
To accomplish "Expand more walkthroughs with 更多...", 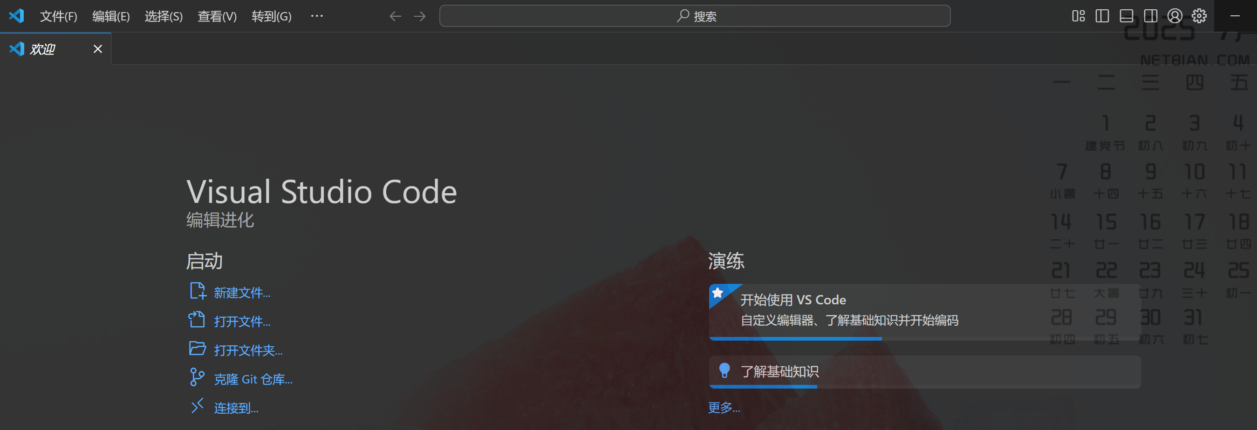I will (724, 408).
